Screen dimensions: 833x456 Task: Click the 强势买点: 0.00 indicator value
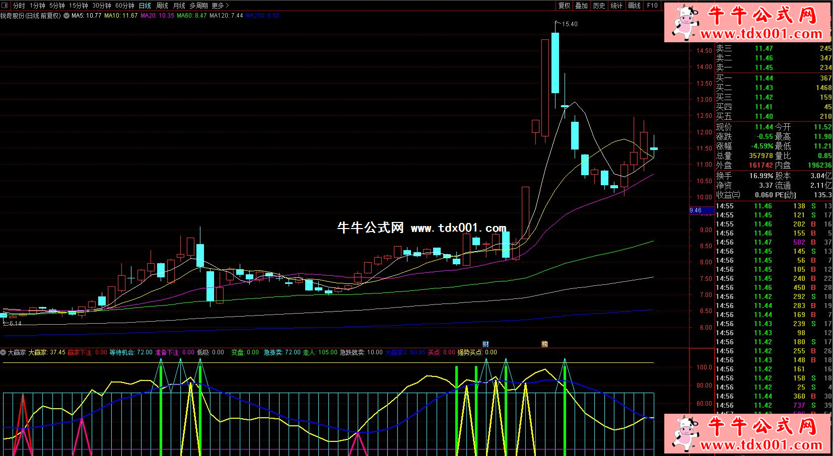pyautogui.click(x=477, y=352)
